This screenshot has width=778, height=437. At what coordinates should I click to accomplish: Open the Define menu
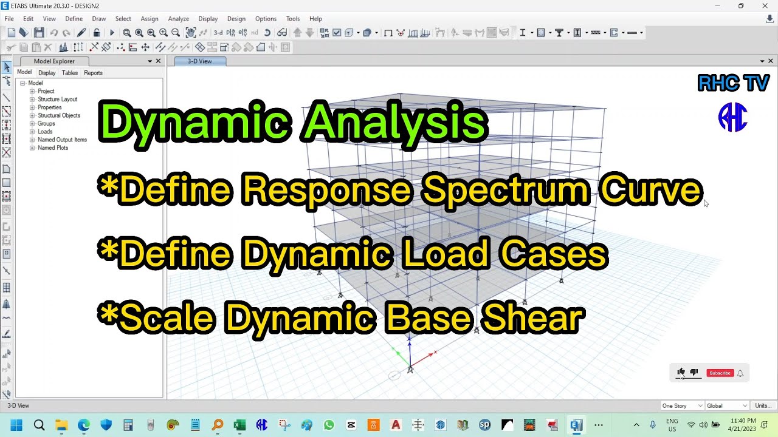coord(74,19)
